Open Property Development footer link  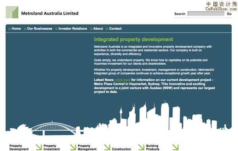[x=19, y=147]
